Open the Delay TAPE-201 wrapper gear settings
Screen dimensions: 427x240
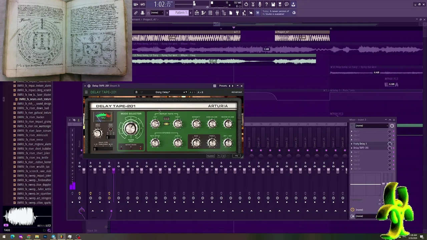89,86
